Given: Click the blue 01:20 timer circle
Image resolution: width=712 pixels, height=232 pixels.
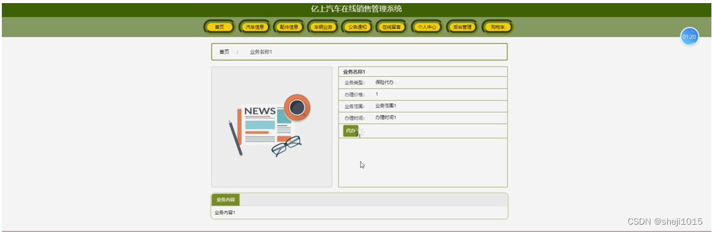Looking at the screenshot, I should pos(689,37).
